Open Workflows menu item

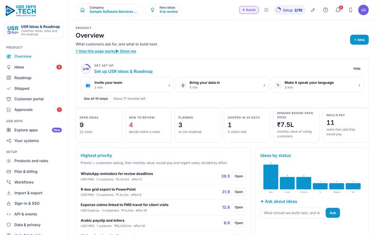(x=34, y=182)
